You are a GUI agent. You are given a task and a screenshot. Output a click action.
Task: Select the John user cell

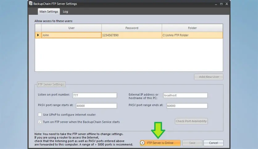(x=71, y=35)
